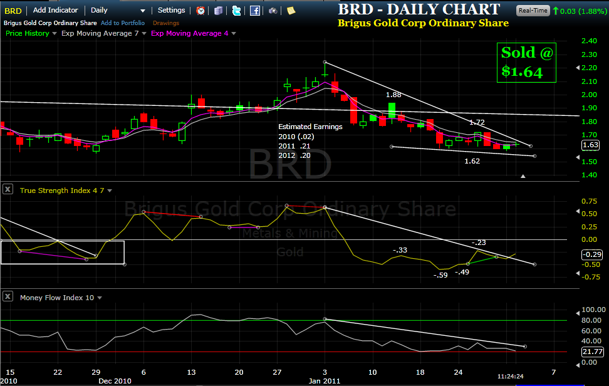Screen dimensions: 609x386
Task: Click the TSI value tag -0.29
Action: click(592, 254)
